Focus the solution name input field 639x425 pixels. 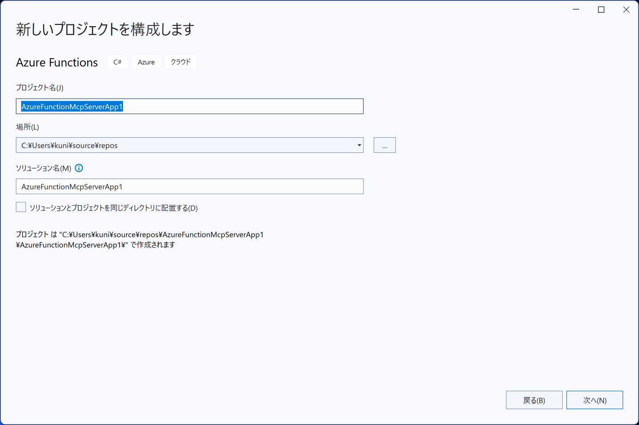click(x=190, y=187)
